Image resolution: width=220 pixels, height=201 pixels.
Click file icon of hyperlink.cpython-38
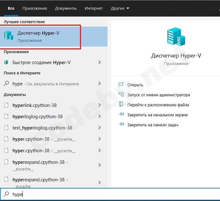click(x=6, y=105)
